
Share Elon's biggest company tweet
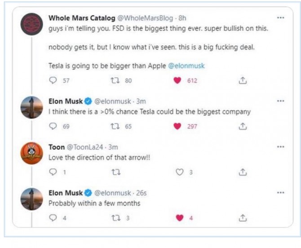point(242,126)
